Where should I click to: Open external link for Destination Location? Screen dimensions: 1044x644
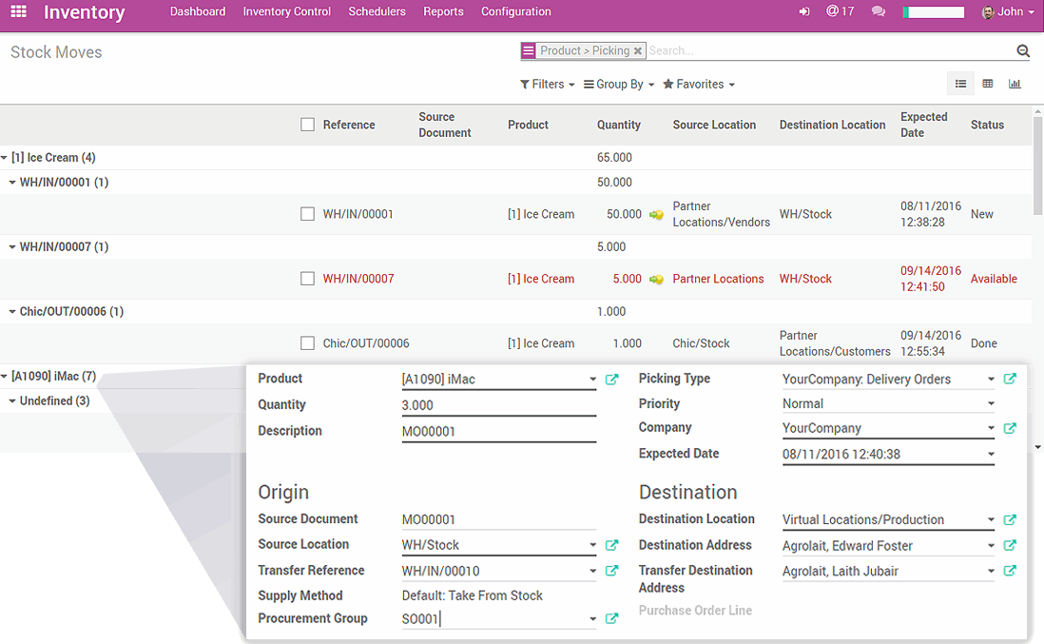(x=1010, y=519)
